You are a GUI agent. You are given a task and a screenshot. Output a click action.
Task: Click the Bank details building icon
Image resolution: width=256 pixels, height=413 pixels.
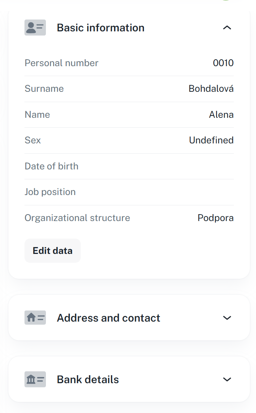click(35, 379)
